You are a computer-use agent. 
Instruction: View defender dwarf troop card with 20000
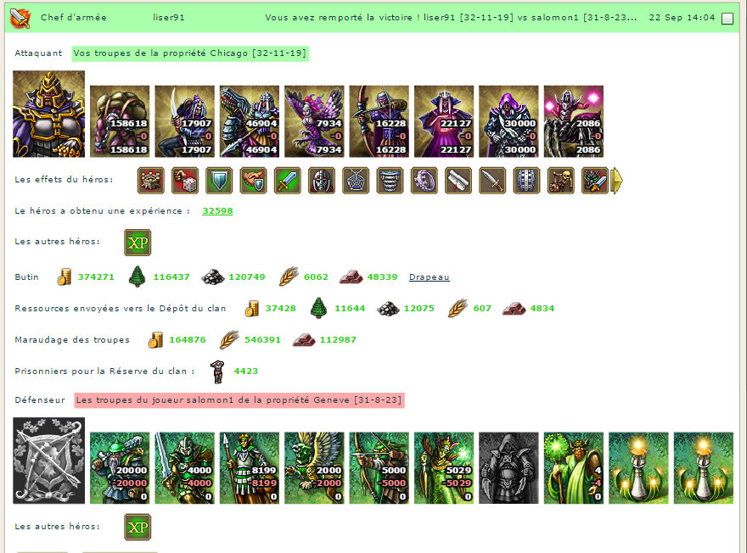click(120, 468)
